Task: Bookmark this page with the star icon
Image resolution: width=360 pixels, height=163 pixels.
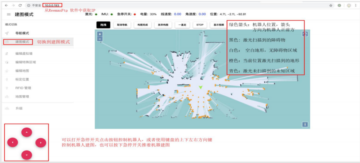Action: click(x=331, y=5)
